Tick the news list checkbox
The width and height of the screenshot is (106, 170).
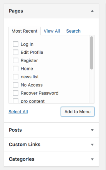click(x=16, y=77)
